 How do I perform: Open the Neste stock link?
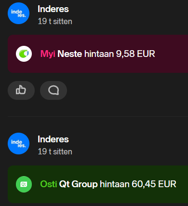[x=70, y=54]
